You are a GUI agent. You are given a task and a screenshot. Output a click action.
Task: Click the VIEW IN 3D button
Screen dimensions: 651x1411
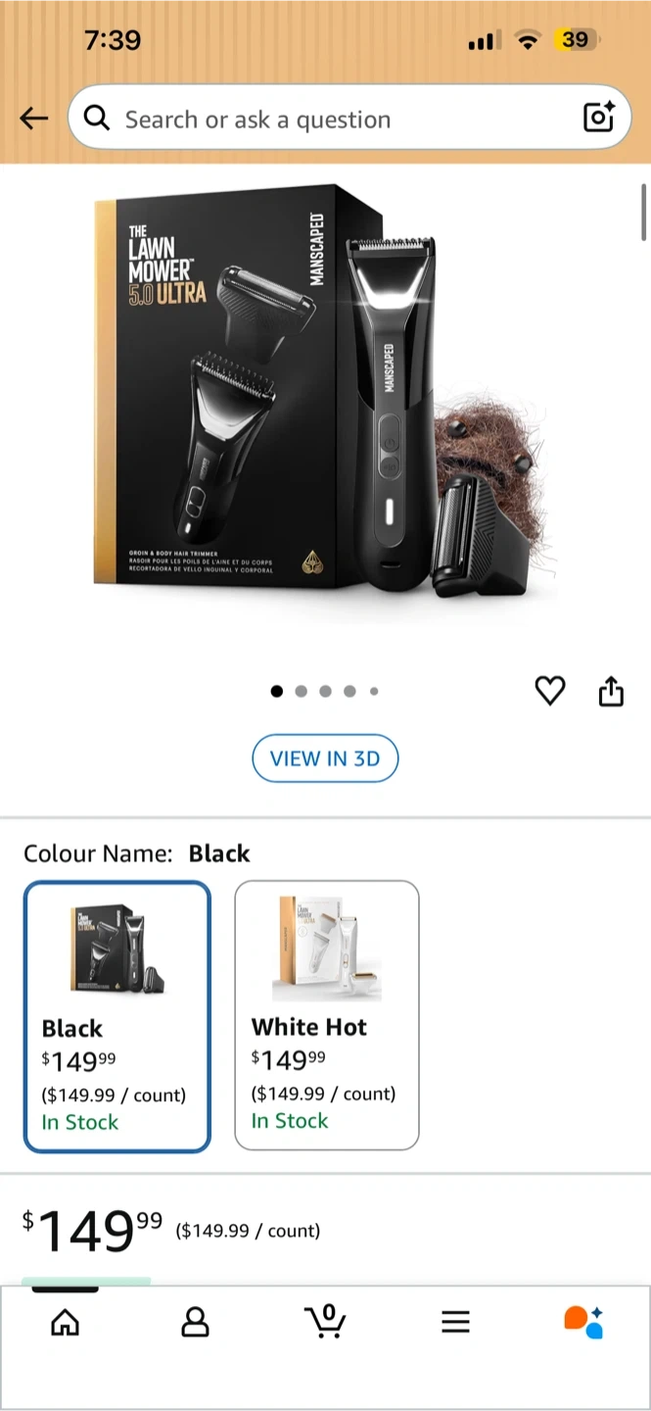pos(325,758)
